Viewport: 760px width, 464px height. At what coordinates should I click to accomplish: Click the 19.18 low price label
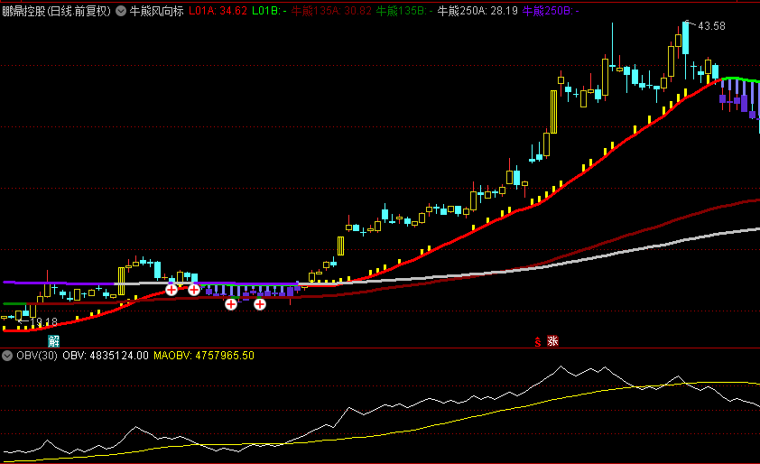[x=43, y=322]
